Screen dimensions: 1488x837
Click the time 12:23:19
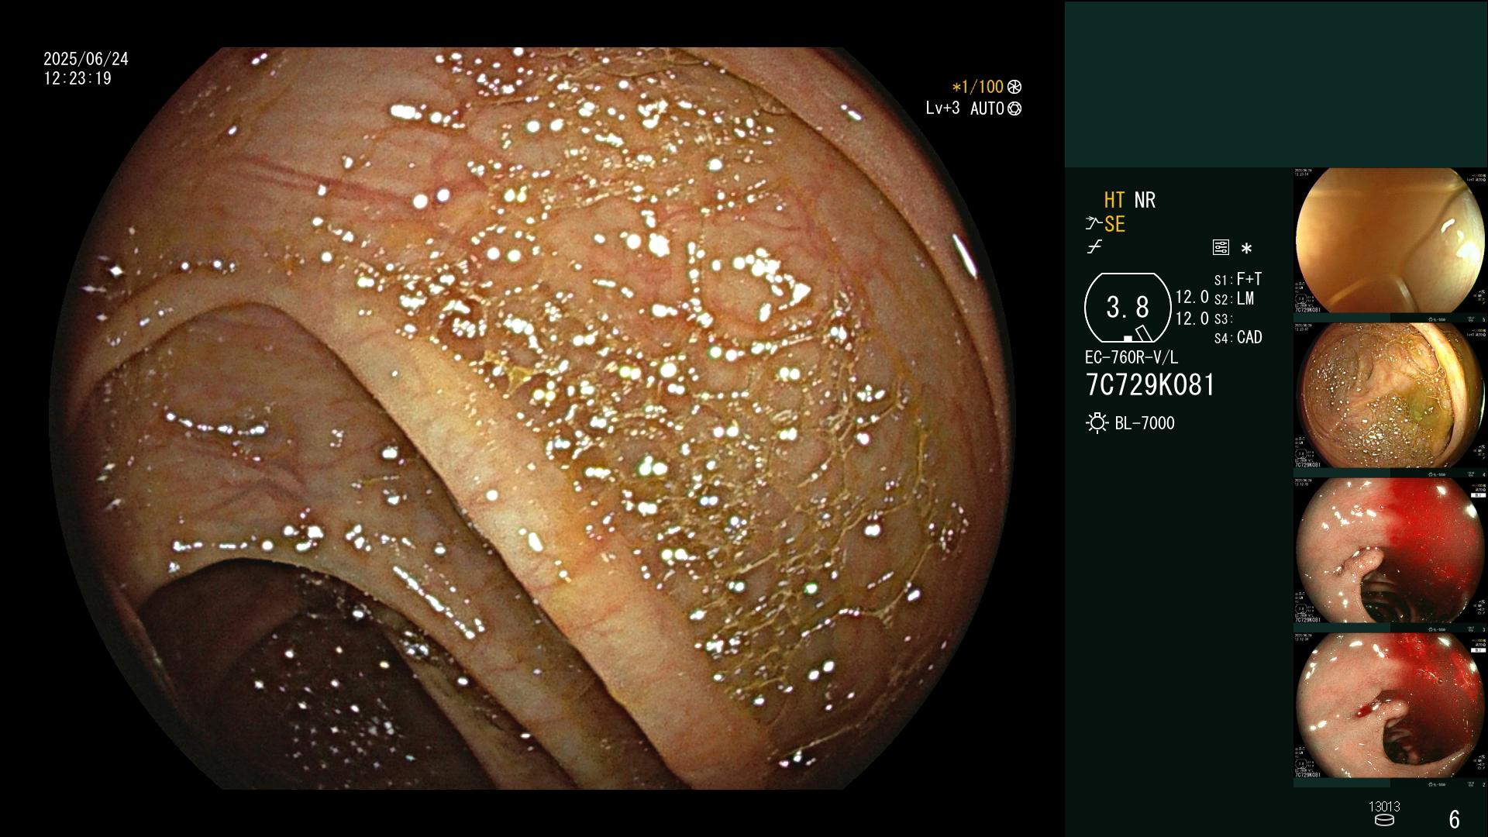point(77,78)
